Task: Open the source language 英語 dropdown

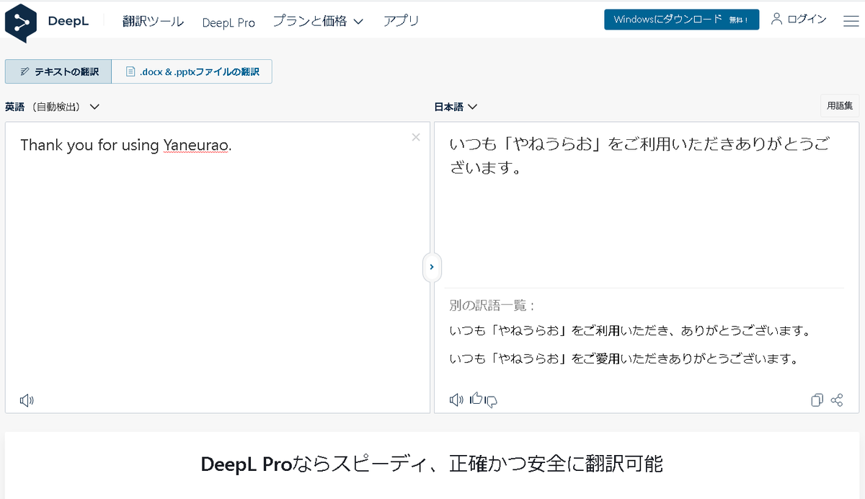Action: click(52, 107)
